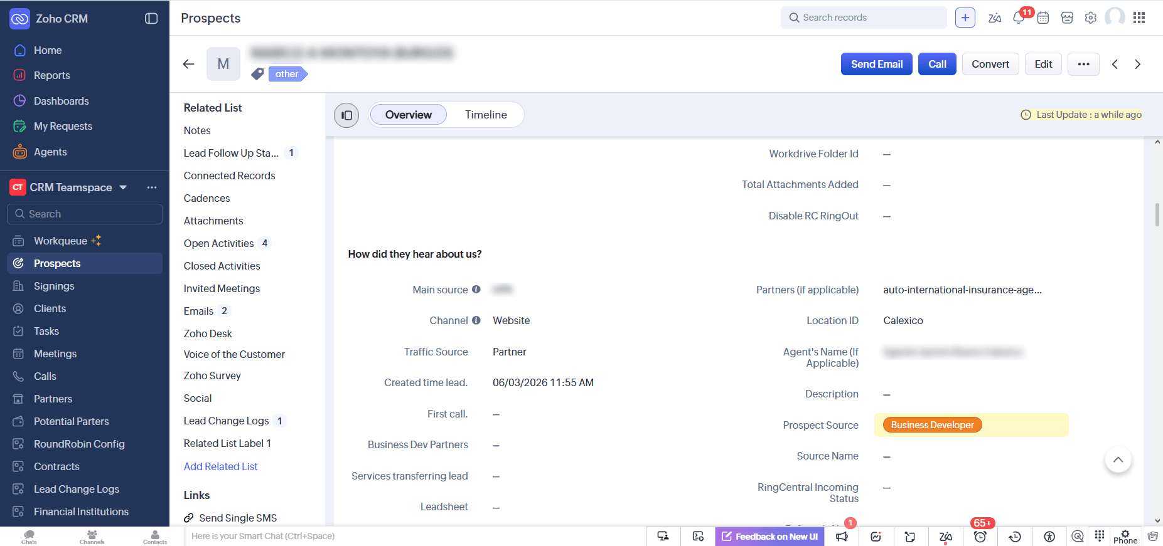Viewport: 1163px width, 546px height.
Task: Click the tag icon beside 'other'
Action: pyautogui.click(x=257, y=74)
